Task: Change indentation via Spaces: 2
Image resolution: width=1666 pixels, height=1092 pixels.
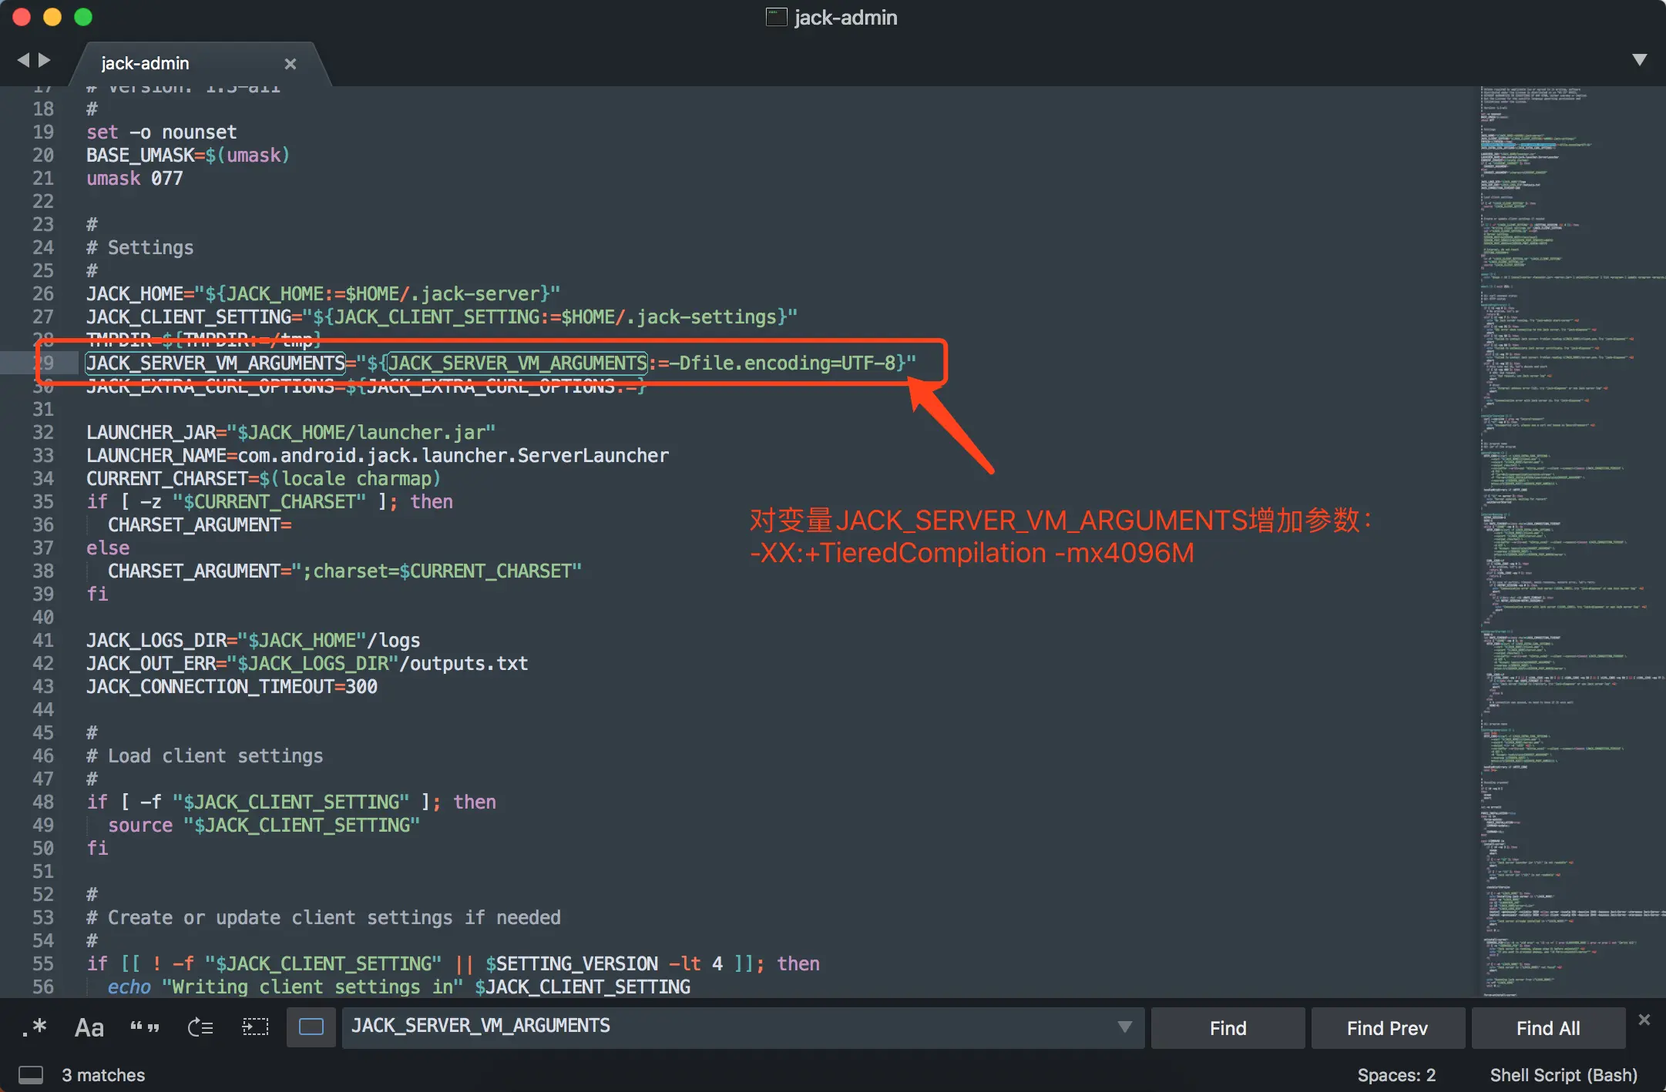Action: (x=1396, y=1074)
